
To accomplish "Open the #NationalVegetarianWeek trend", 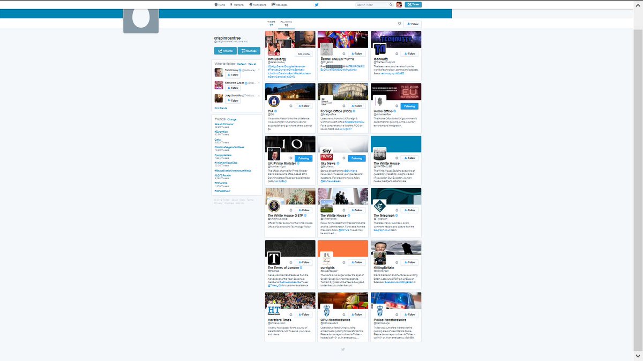I will pos(229,147).
